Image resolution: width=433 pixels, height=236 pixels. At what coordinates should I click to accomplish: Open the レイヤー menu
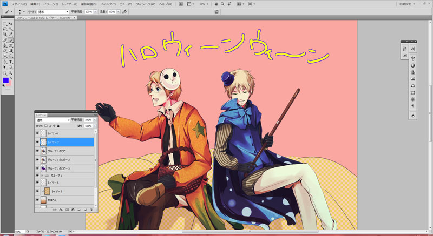tap(70, 4)
